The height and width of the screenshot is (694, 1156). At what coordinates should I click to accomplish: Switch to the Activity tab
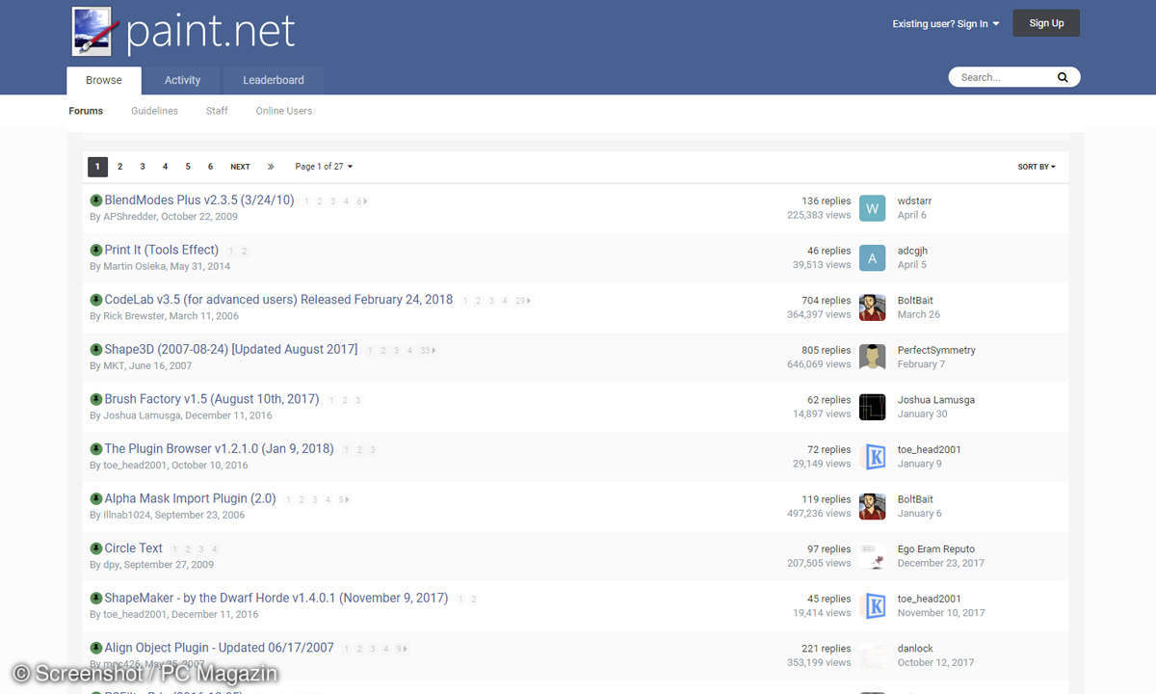pyautogui.click(x=182, y=80)
